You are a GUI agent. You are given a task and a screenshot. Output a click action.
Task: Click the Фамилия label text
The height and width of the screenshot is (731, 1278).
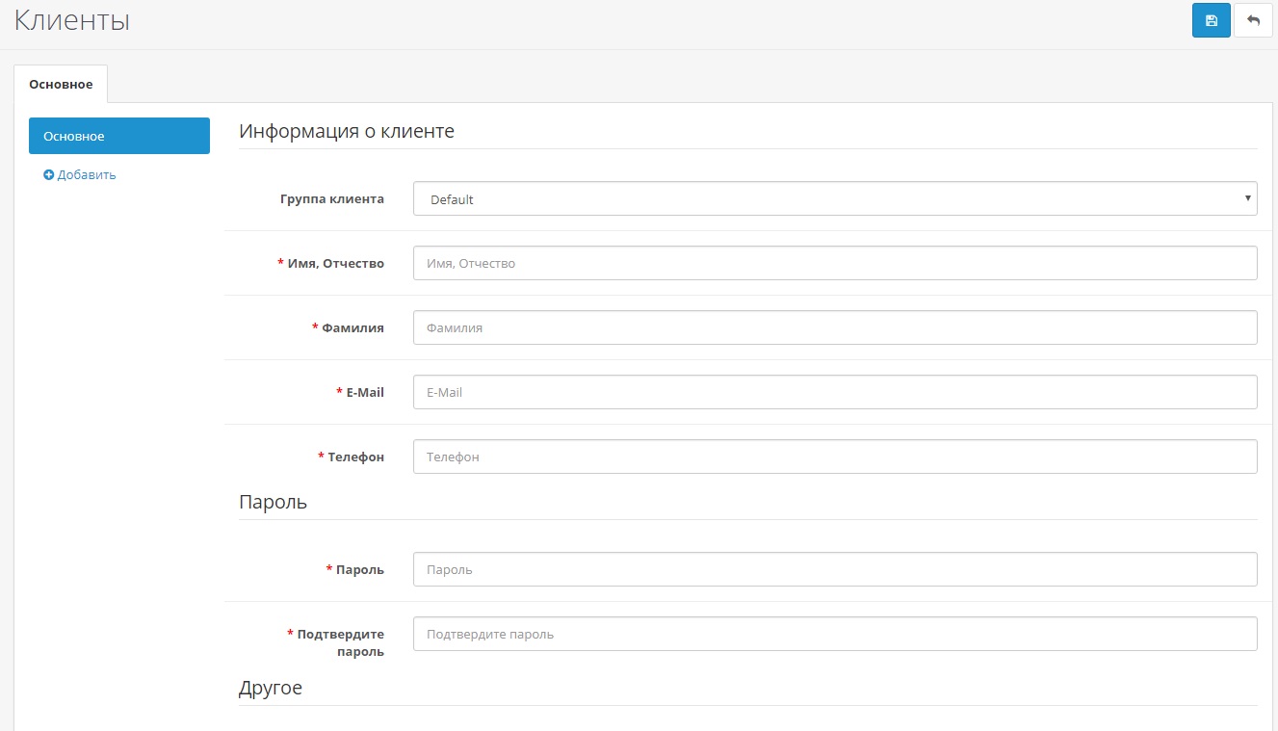coord(352,327)
